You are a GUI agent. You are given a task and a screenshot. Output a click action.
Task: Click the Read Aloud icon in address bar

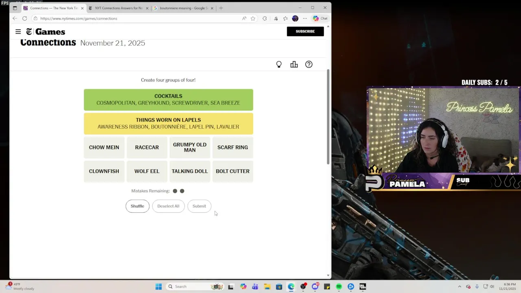tap(244, 18)
